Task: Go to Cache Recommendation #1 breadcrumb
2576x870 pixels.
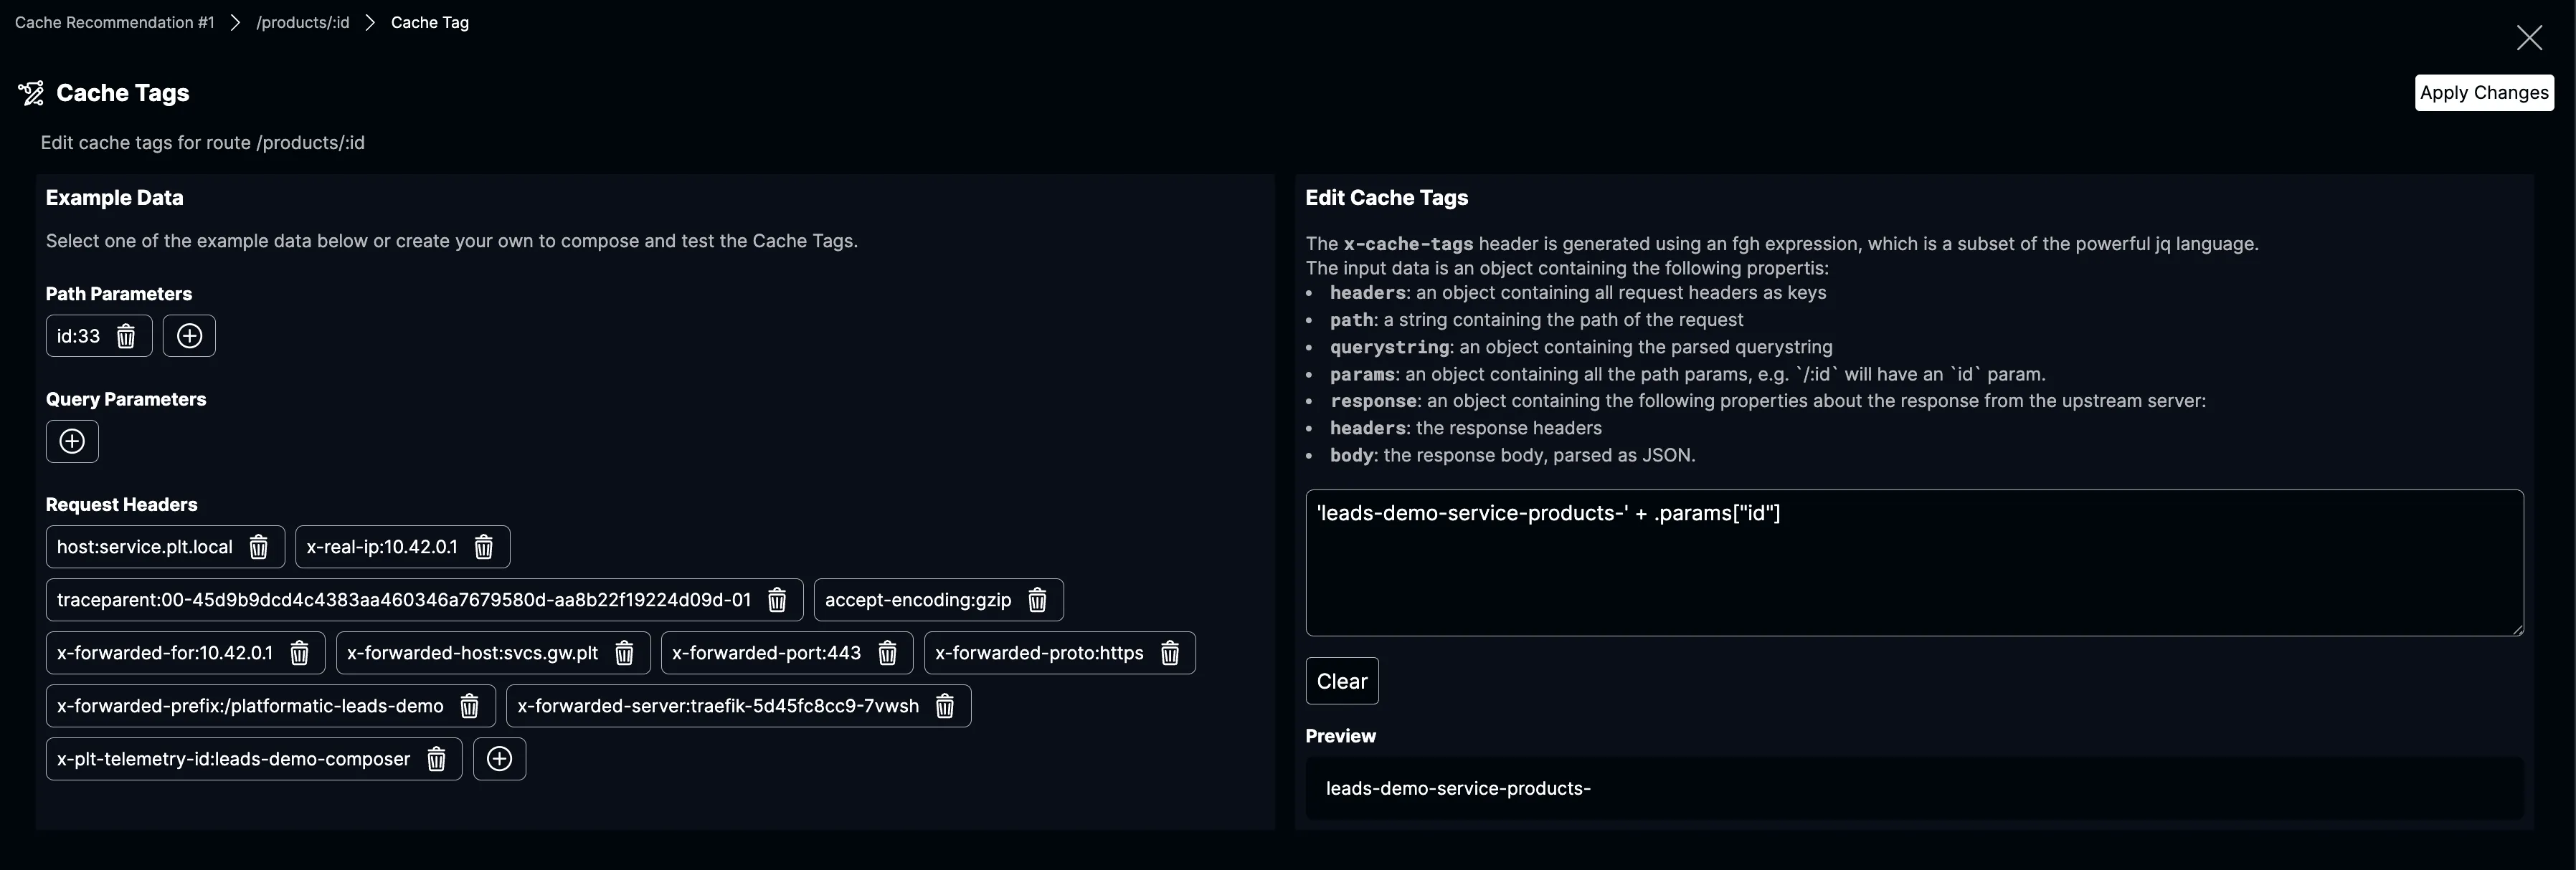Action: [x=115, y=22]
